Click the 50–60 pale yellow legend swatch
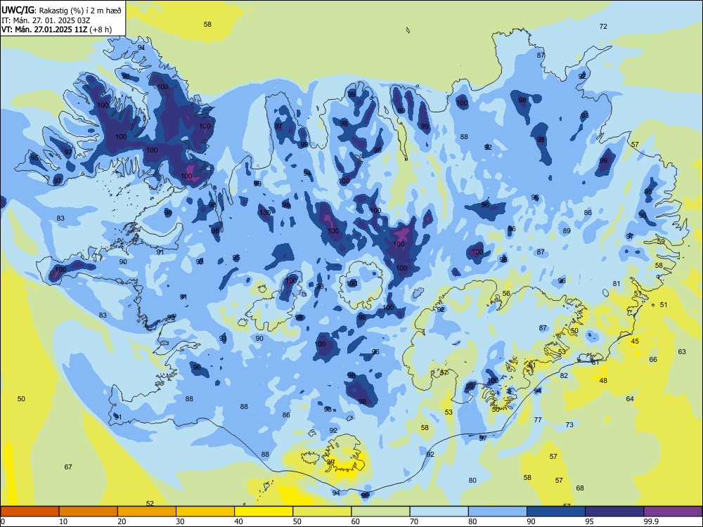This screenshot has width=703, height=527. 322,512
